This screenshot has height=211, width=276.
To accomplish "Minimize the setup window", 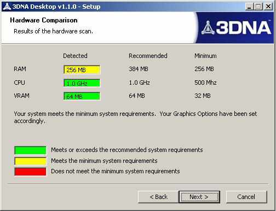I will (250, 7).
